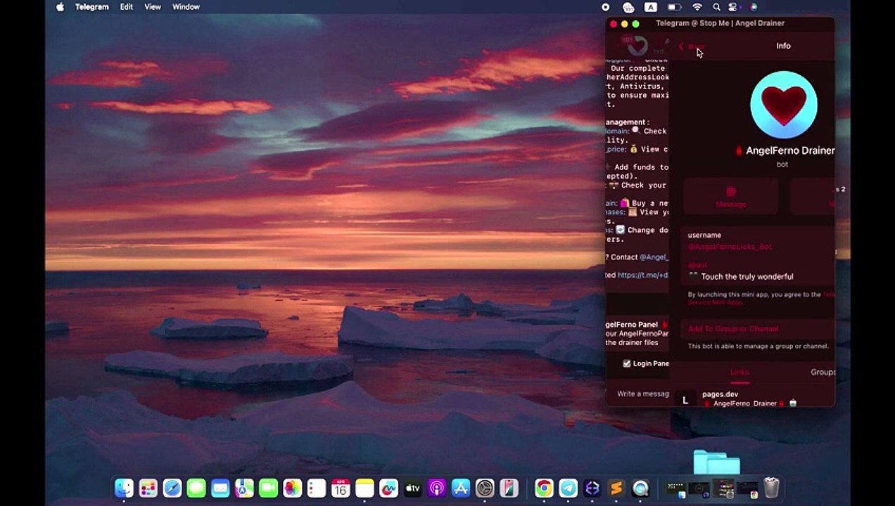Viewport: 895px width, 506px height.
Task: Open the AngelFerno Drainer heart avatar
Action: click(x=783, y=104)
